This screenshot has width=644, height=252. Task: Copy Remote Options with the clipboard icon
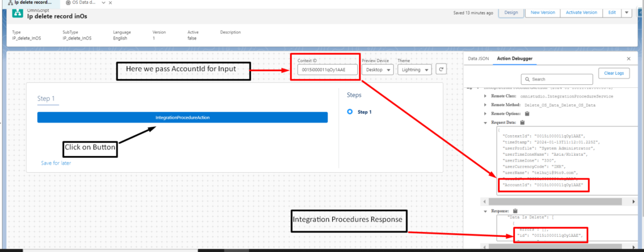[x=527, y=113]
